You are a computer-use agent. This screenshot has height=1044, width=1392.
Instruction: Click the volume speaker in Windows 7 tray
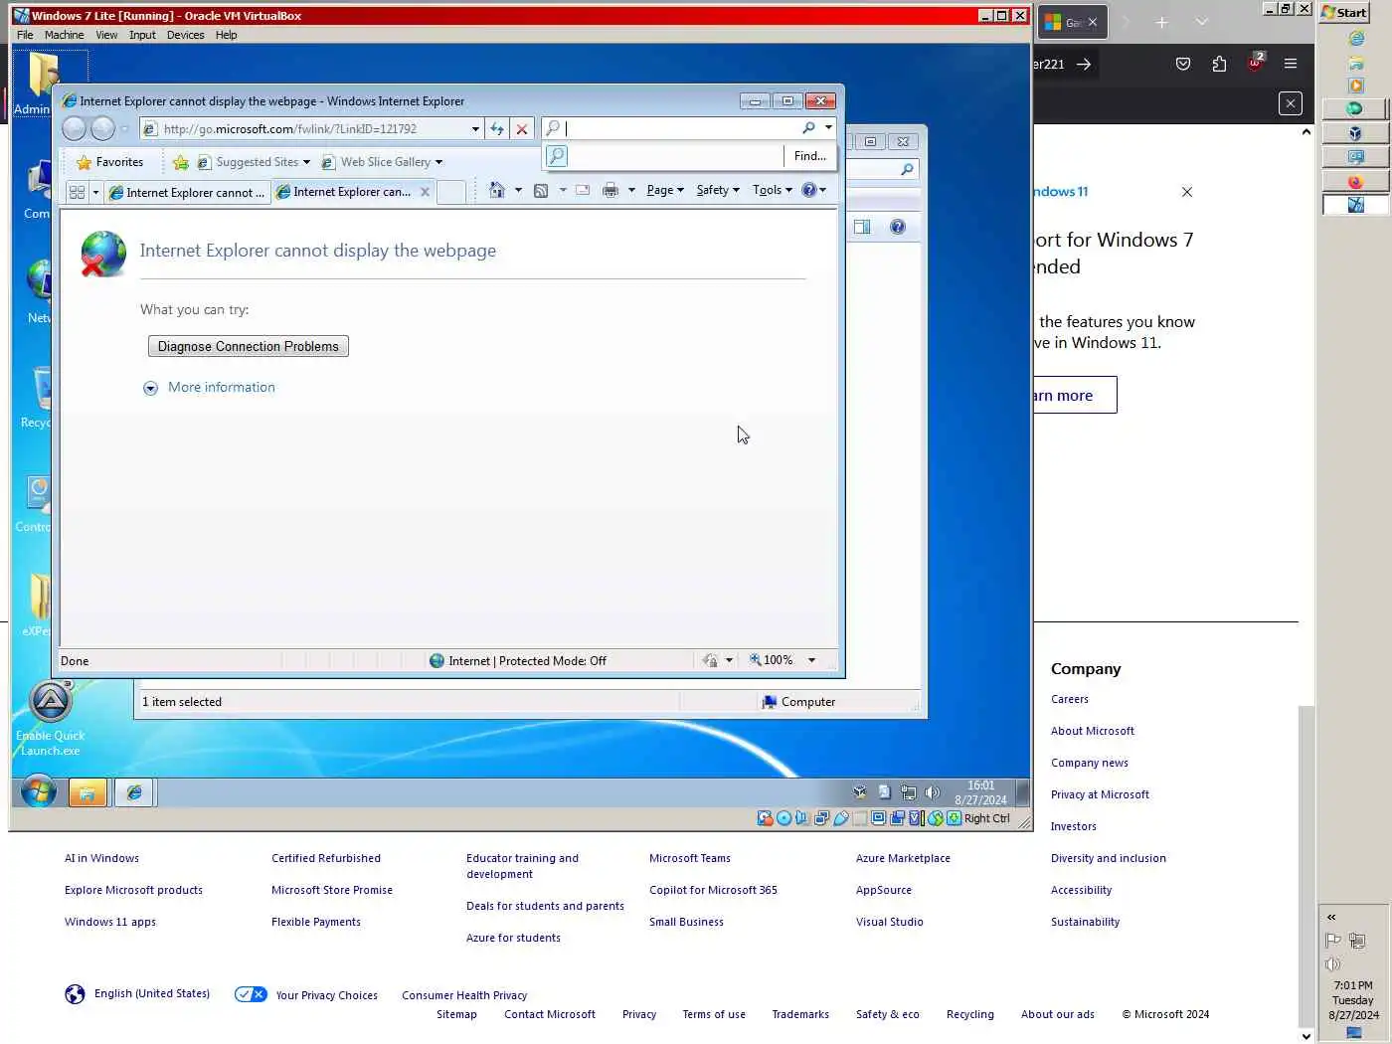[x=932, y=792]
